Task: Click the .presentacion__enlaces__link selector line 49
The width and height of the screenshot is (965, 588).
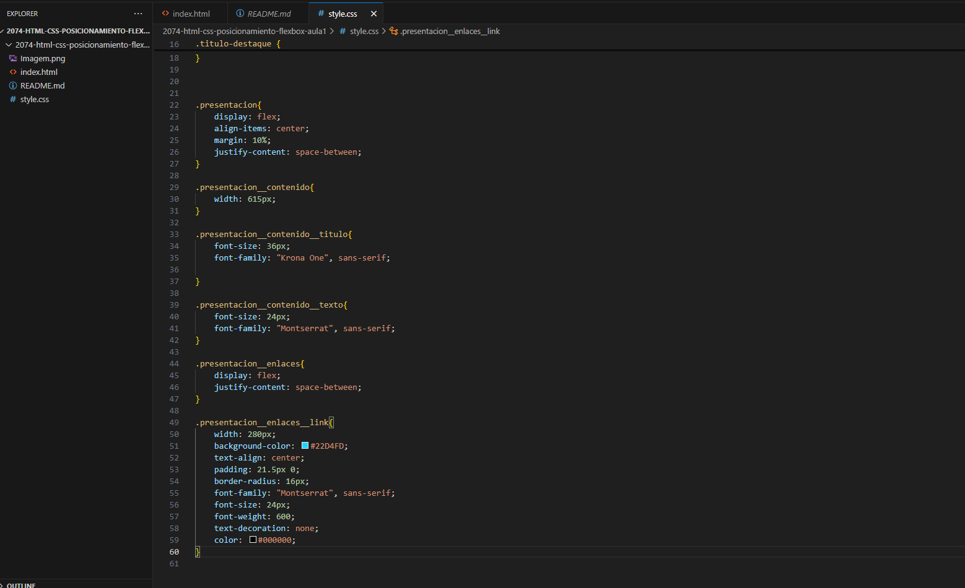Action: (x=264, y=423)
